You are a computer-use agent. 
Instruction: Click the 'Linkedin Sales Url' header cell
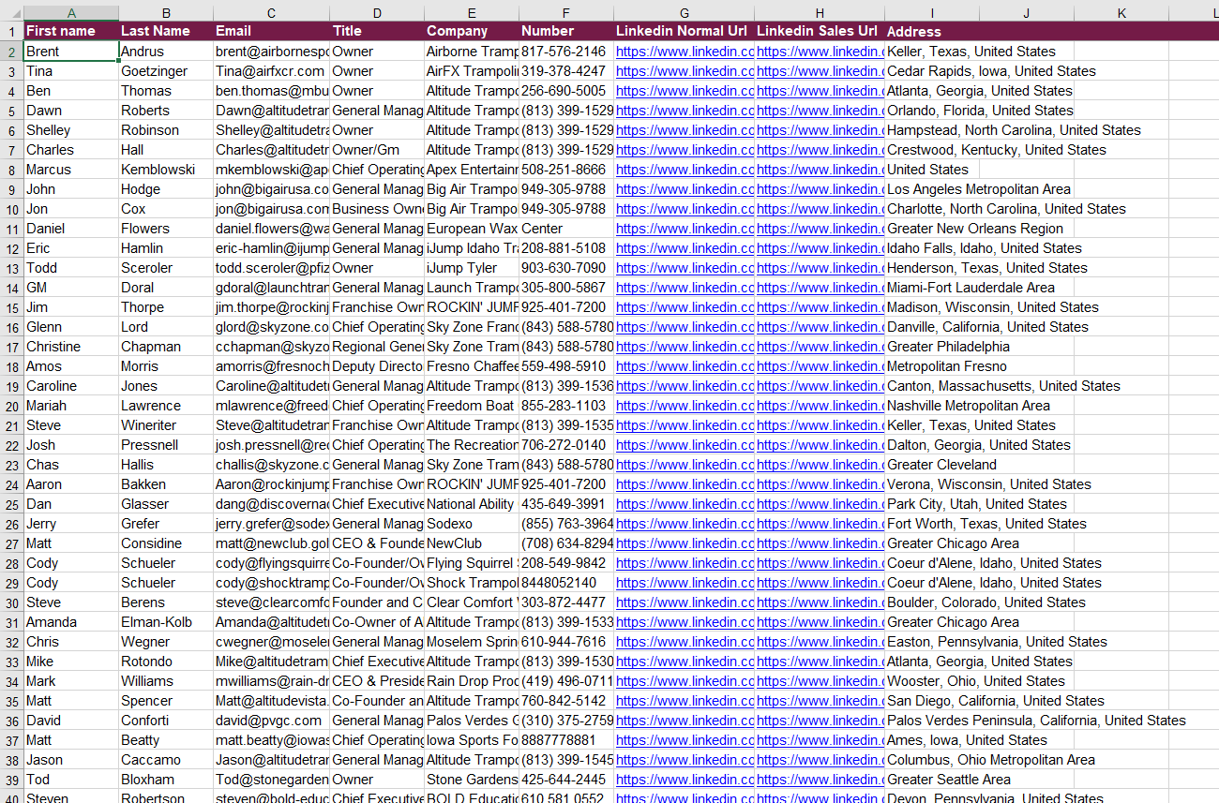pos(820,31)
